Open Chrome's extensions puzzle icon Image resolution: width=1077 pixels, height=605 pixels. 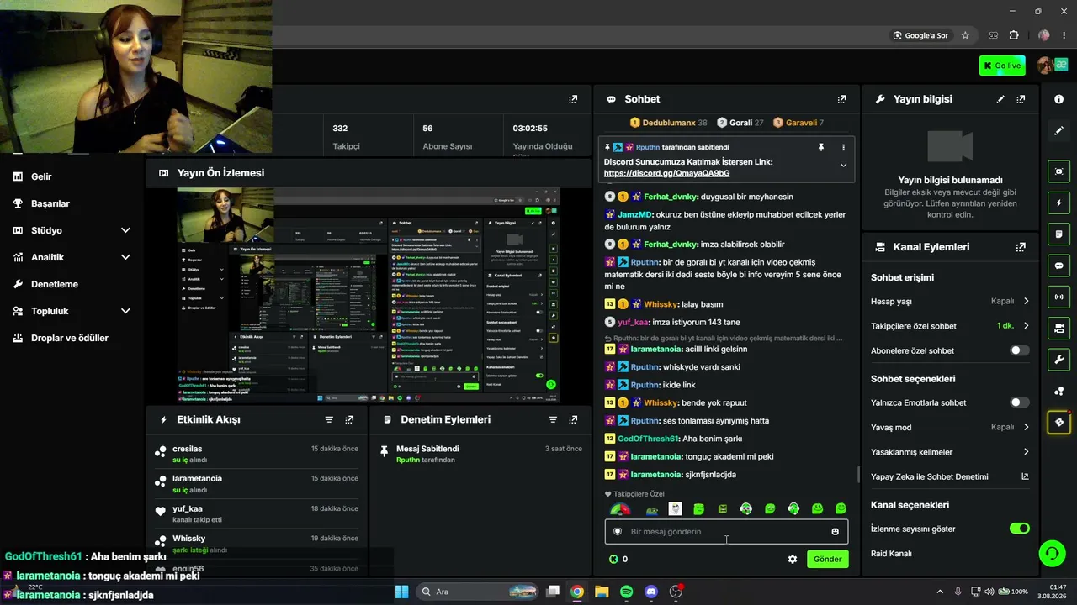tap(1014, 35)
